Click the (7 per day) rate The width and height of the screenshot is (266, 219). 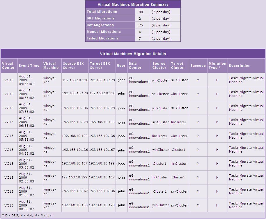coord(161,12)
